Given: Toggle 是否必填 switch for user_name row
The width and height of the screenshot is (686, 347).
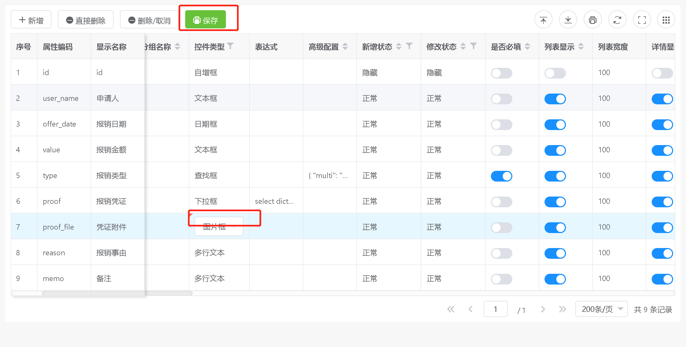Looking at the screenshot, I should (x=501, y=99).
